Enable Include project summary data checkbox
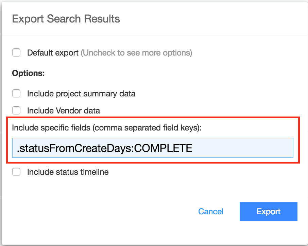 point(16,93)
